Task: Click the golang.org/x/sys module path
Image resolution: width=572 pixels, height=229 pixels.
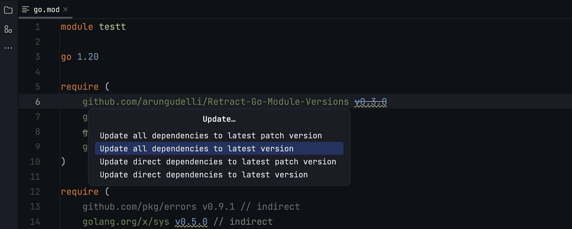Action: [x=126, y=222]
